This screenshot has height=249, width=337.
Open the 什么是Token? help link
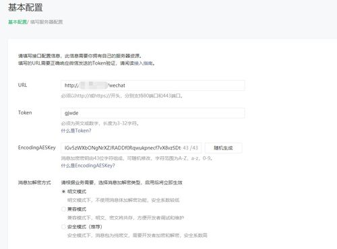click(76, 131)
